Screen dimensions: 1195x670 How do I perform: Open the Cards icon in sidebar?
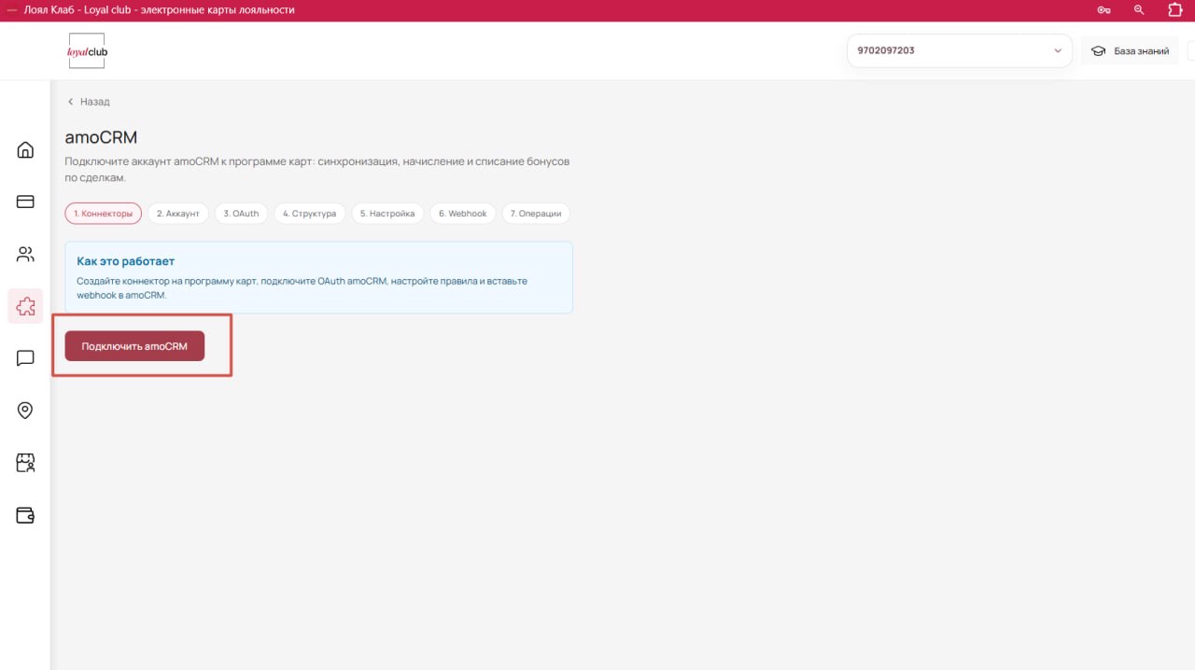(25, 202)
